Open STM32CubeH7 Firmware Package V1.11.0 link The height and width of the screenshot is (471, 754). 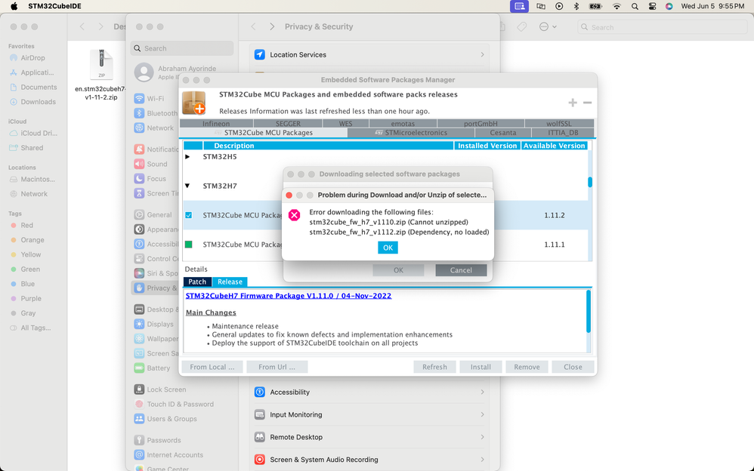[x=289, y=296]
